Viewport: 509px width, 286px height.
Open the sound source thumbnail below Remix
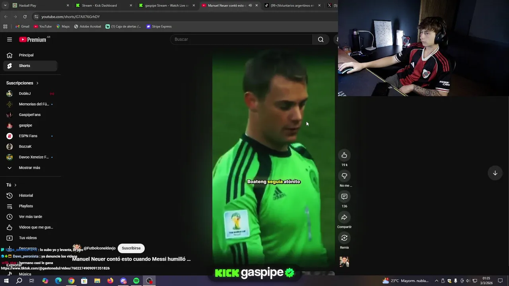tap(344, 262)
